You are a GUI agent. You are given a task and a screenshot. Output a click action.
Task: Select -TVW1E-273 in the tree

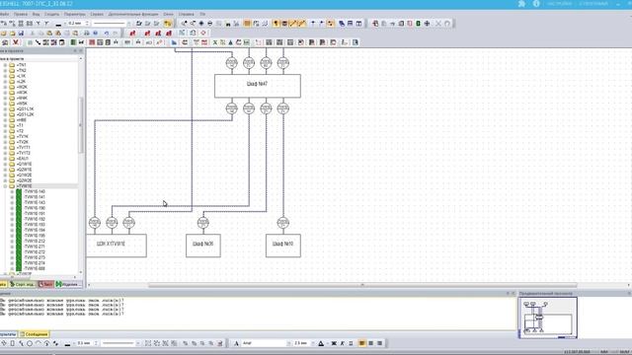point(35,257)
